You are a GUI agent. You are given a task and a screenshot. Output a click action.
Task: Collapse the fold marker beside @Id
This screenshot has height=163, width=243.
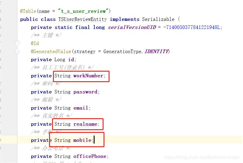click(x=17, y=43)
